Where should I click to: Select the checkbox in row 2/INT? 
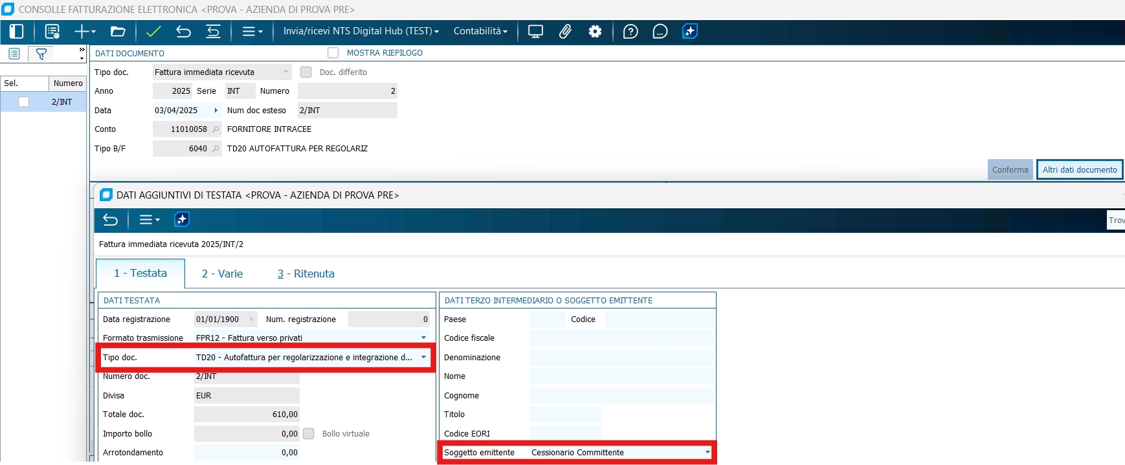point(24,102)
